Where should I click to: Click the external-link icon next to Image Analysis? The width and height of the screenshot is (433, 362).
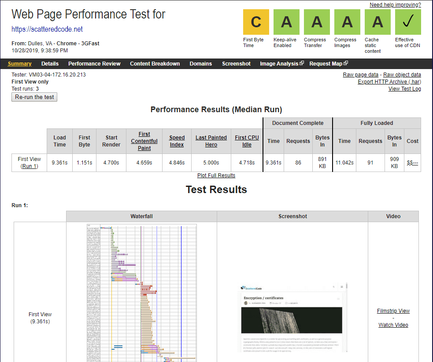click(x=301, y=63)
